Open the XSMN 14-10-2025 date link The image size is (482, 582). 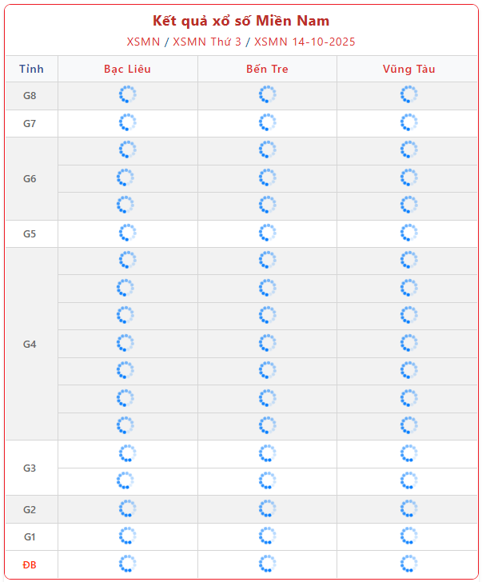tap(305, 42)
